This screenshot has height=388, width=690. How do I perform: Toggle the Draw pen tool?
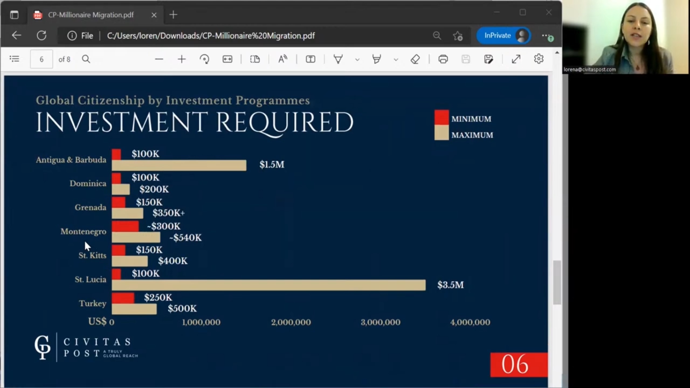[x=338, y=59]
